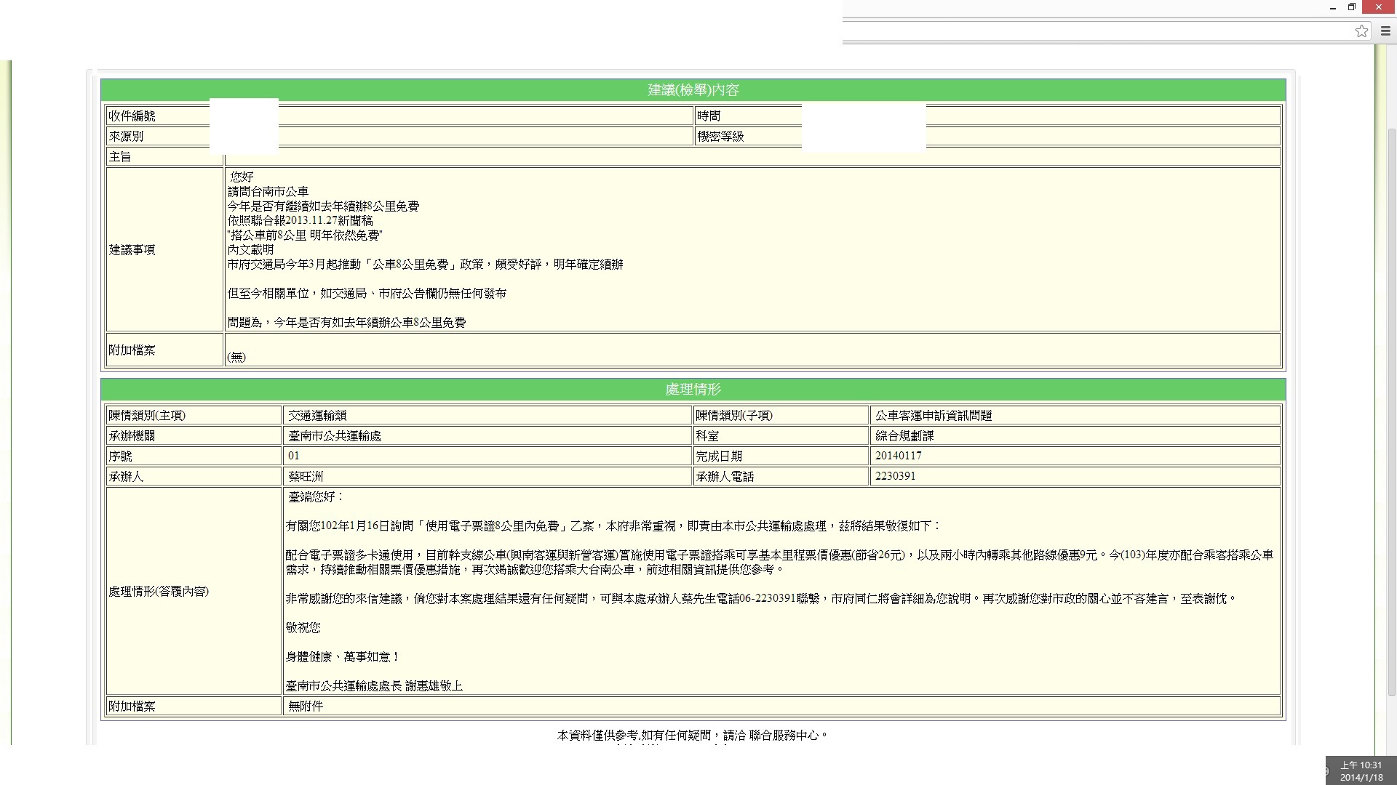Click the page's vertical scrollbar
The height and width of the screenshot is (785, 1397).
tap(1392, 407)
